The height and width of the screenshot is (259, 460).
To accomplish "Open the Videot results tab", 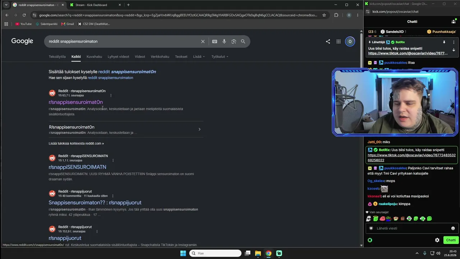I will point(140,56).
